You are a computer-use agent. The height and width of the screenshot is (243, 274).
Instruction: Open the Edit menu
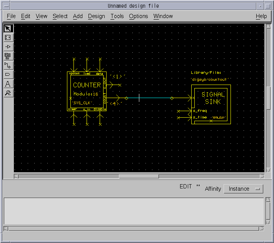tap(25, 16)
